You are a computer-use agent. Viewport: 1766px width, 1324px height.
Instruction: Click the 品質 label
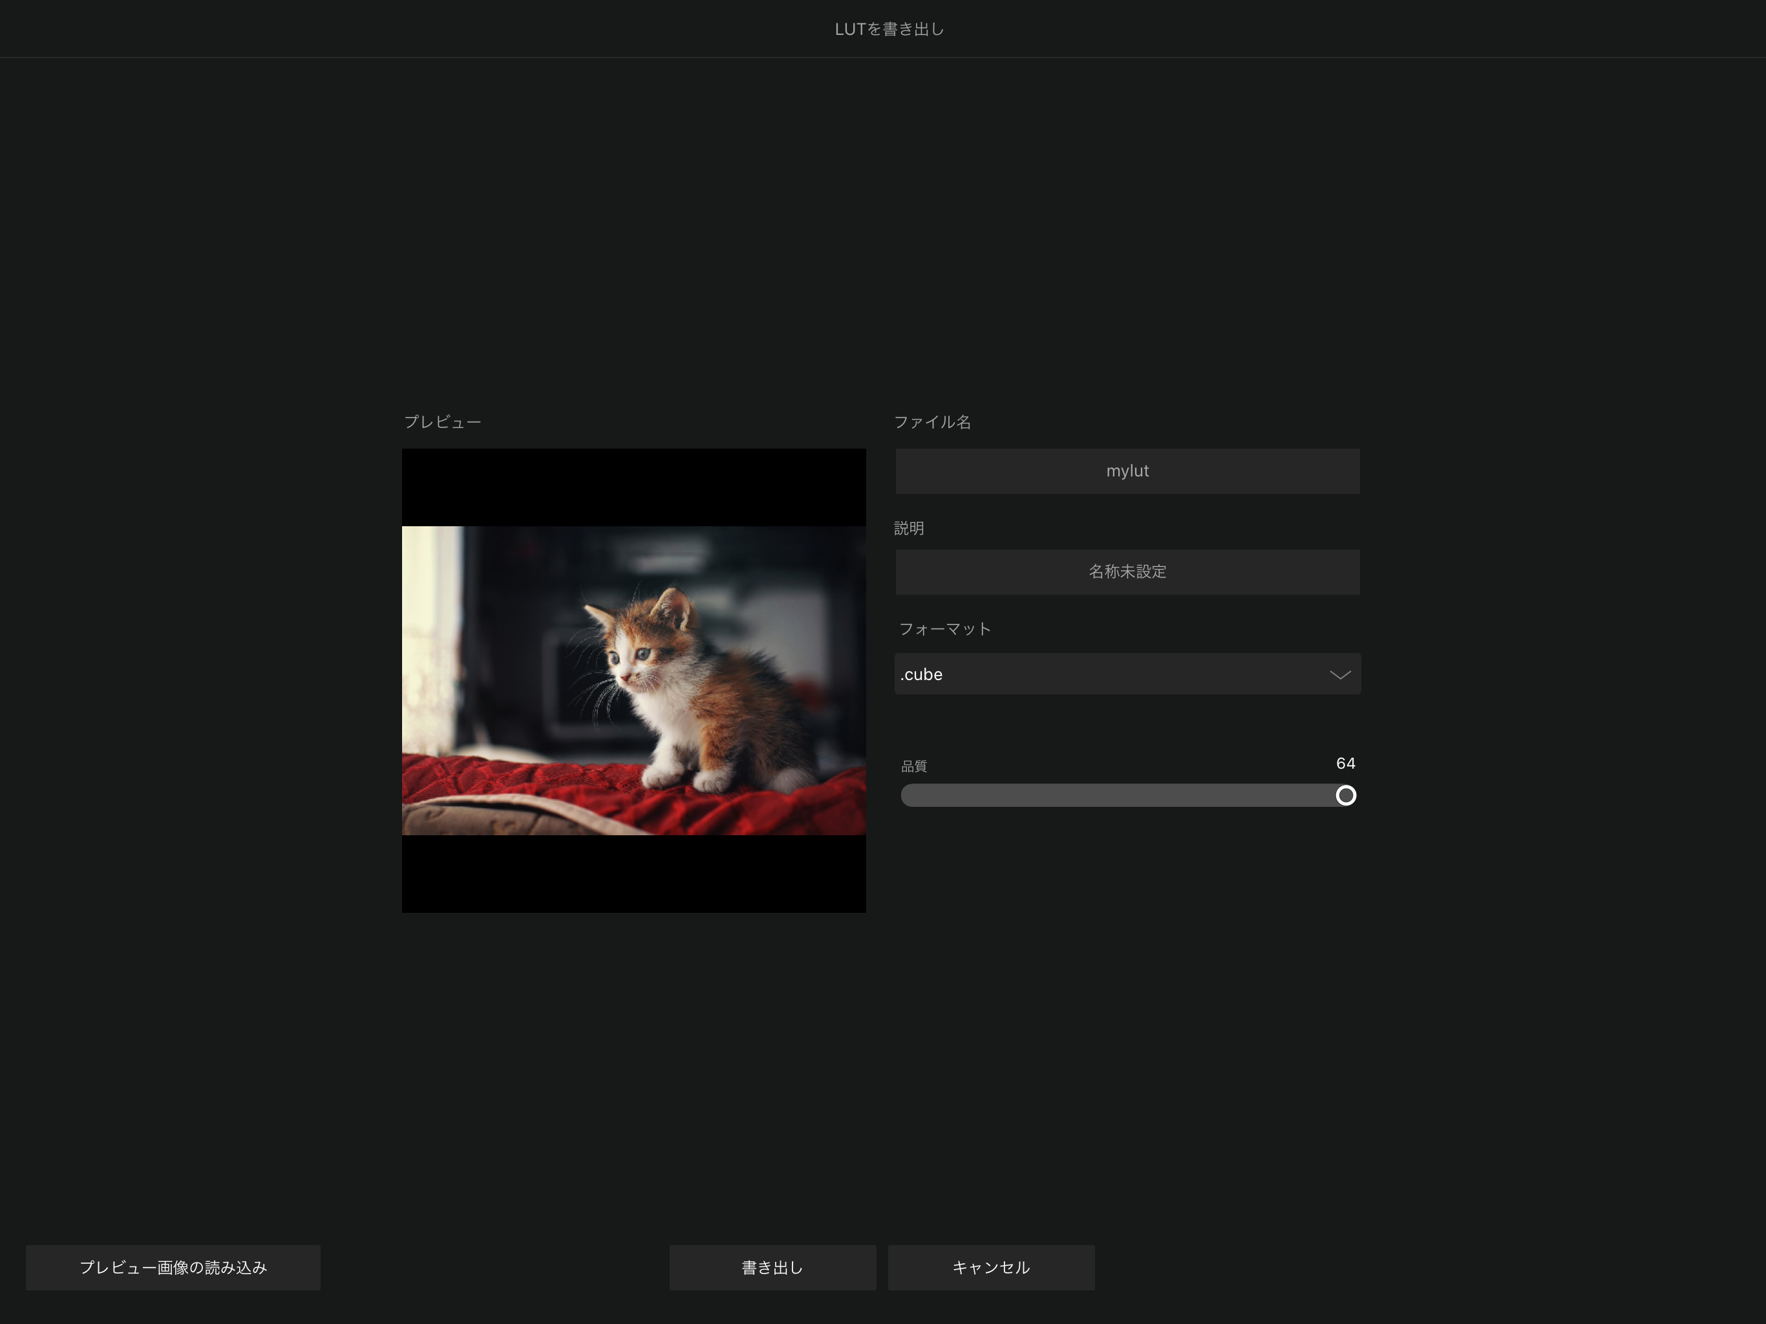point(914,767)
